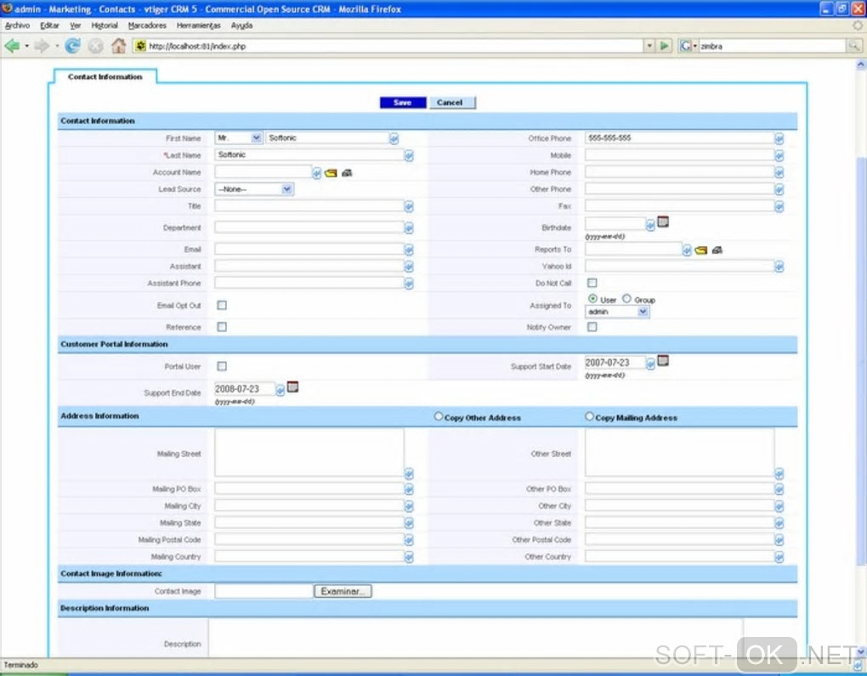Open the Marcadores menu

pos(147,25)
